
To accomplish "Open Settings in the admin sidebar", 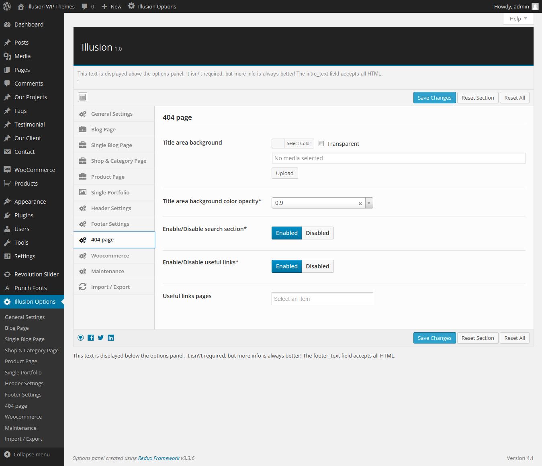I will (32, 256).
